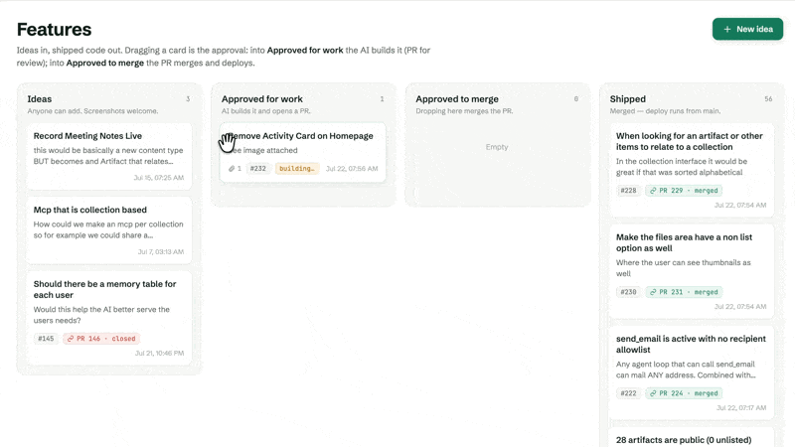Image resolution: width=795 pixels, height=447 pixels.
Task: Open the artifact collection sorting card in Shipped
Action: 692,170
